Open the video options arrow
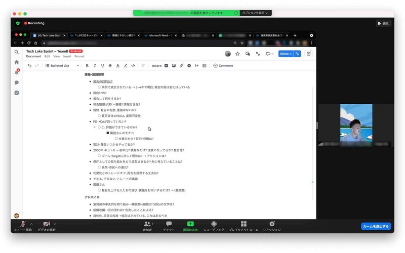Image resolution: width=405 pixels, height=253 pixels. pos(55,224)
